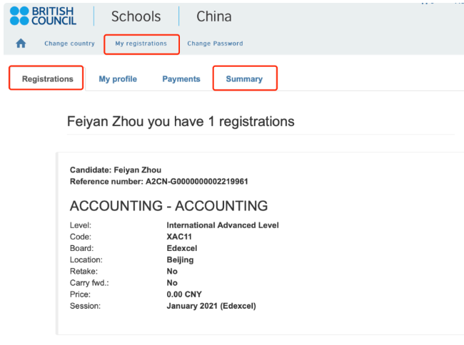Click the British Council logo
Viewport: 464px width, 345px height.
coord(44,16)
